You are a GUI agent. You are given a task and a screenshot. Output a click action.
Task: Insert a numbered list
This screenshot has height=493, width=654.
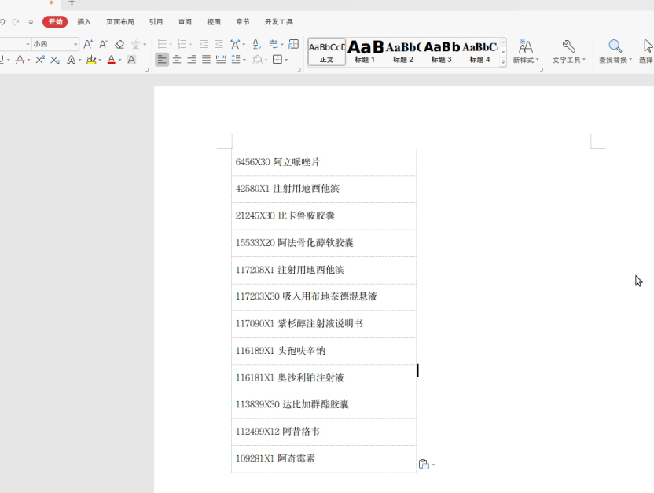coord(182,44)
